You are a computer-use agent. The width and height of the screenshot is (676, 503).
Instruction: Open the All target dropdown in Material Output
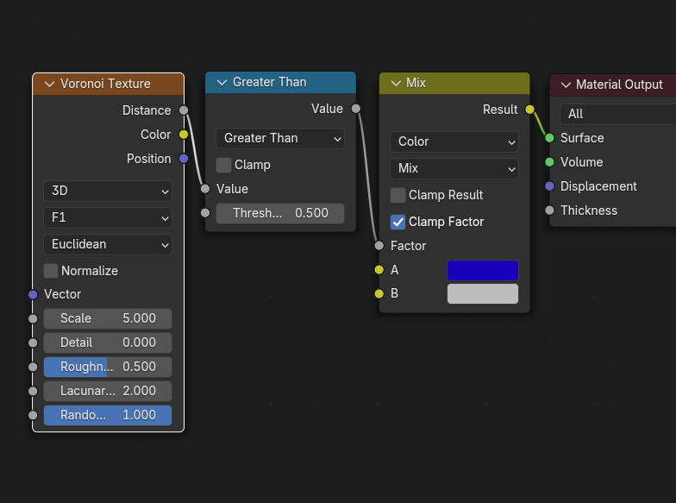point(617,114)
